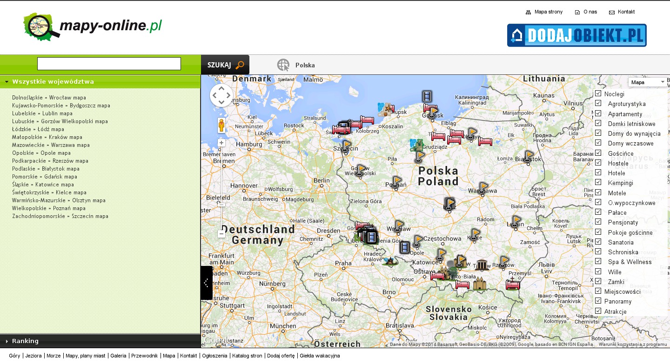
Task: Click the zoom out minus button
Action: 221,234
